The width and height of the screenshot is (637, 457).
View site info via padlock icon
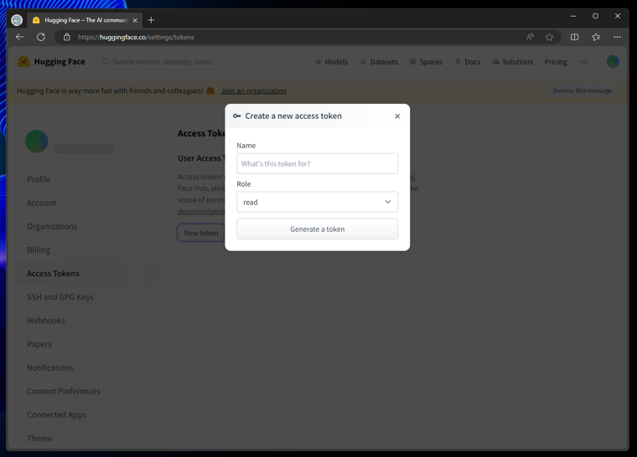point(67,37)
